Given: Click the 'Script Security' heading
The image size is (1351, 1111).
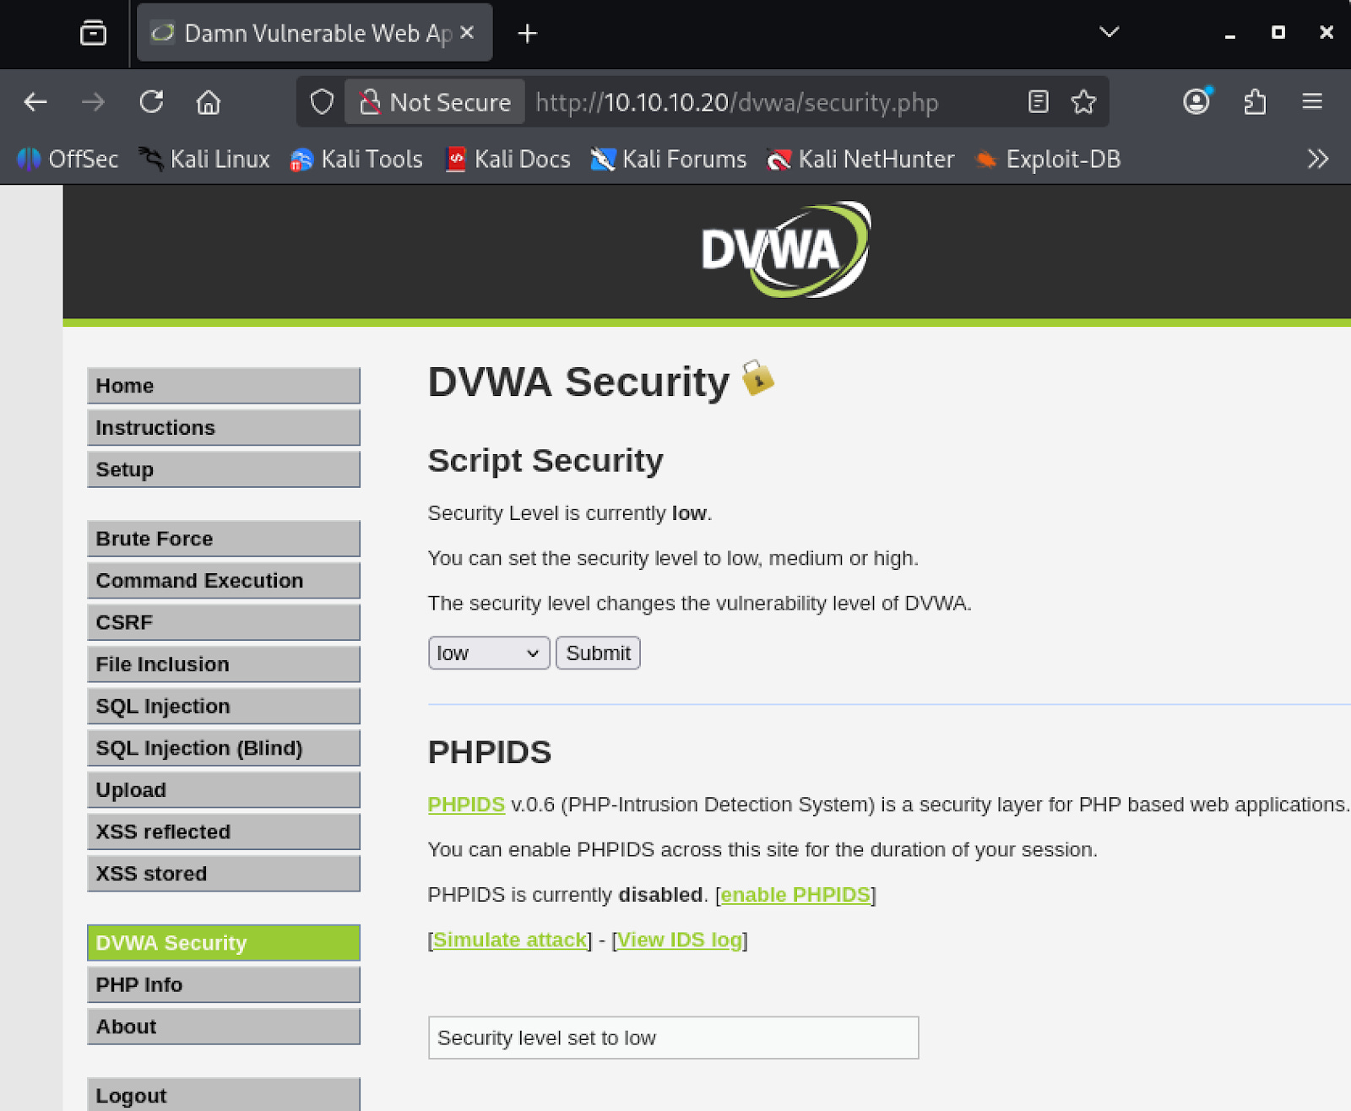Looking at the screenshot, I should [545, 461].
